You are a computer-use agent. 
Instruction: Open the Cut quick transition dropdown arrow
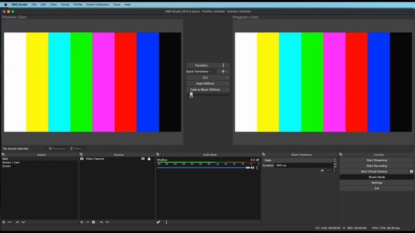(x=227, y=78)
